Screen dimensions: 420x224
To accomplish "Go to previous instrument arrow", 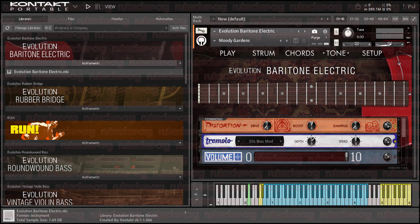I will 298,31.
